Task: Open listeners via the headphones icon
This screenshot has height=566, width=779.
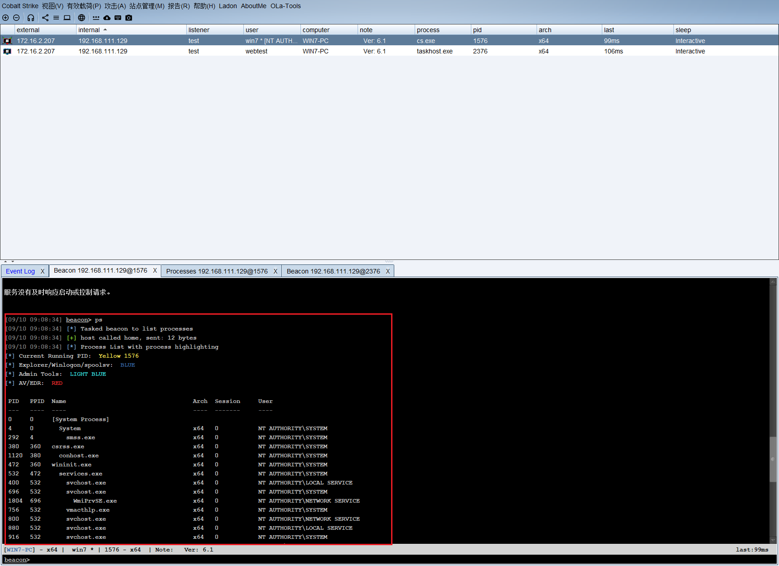Action: pos(31,18)
